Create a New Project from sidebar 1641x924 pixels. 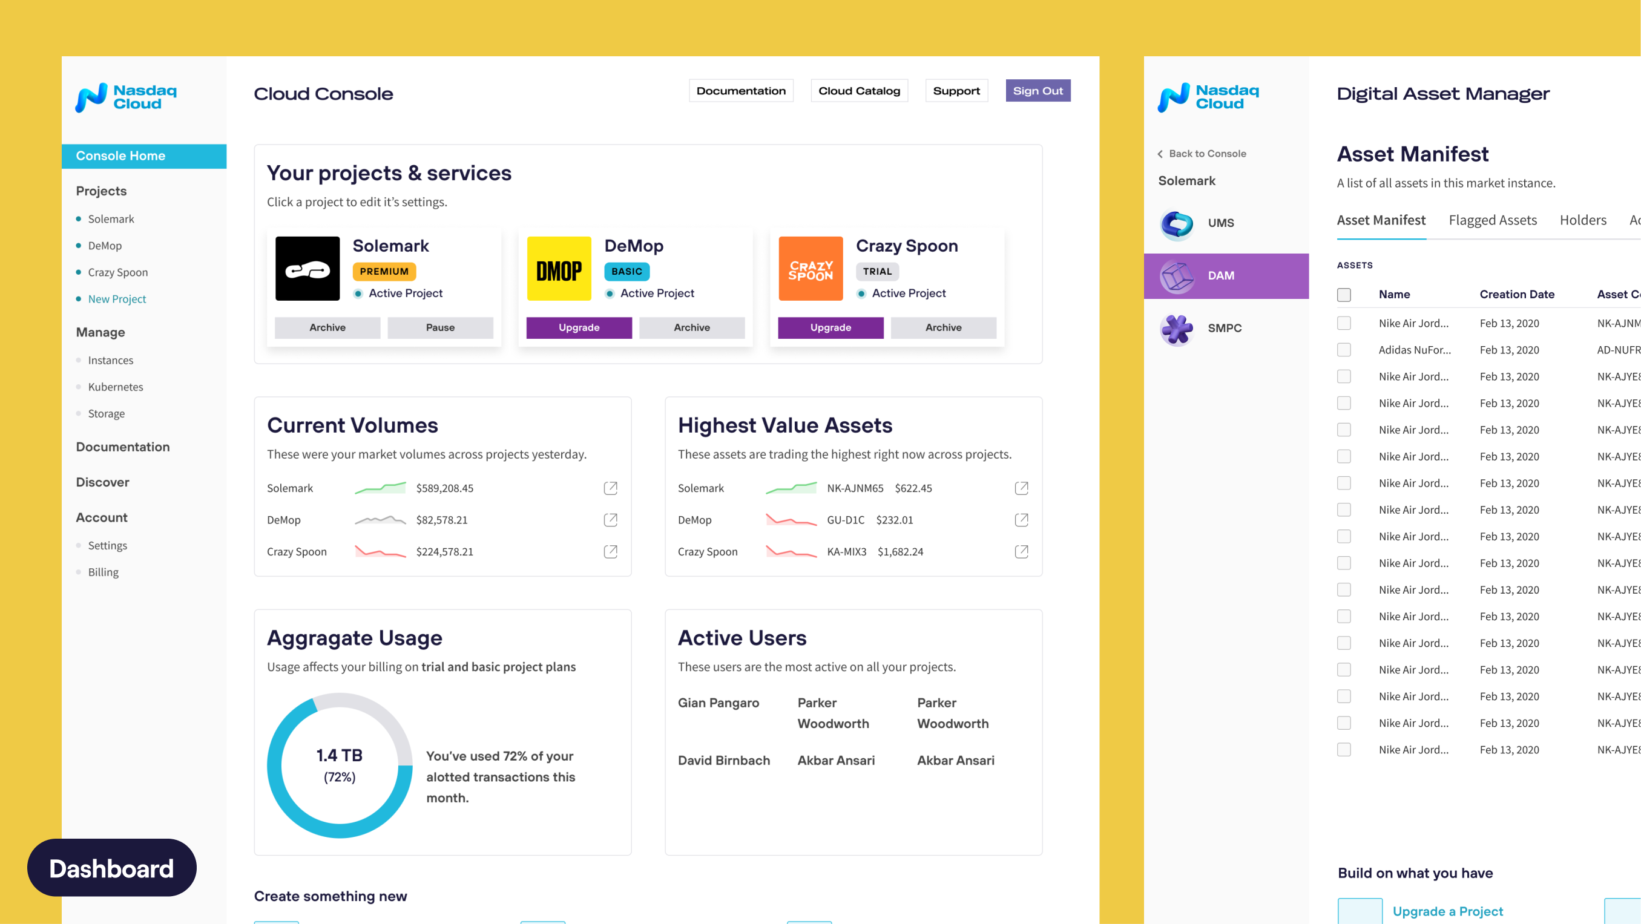(117, 300)
